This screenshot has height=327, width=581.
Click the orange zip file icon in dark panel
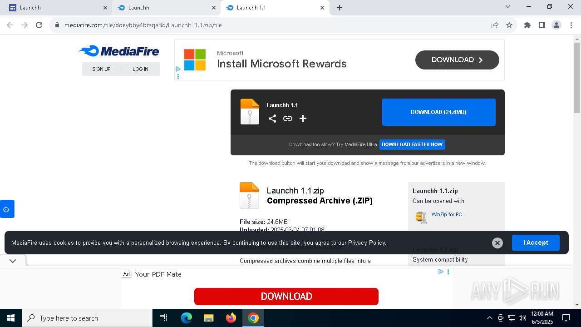[x=250, y=112]
